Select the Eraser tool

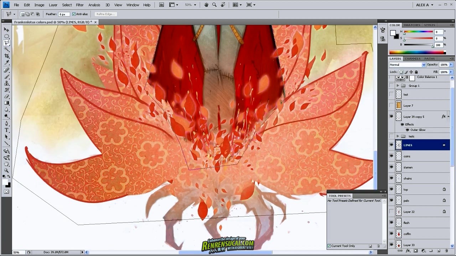6,97
